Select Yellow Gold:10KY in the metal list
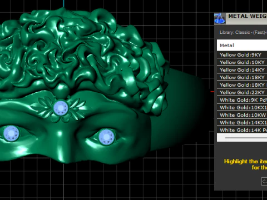This screenshot has height=200, width=267. click(242, 62)
